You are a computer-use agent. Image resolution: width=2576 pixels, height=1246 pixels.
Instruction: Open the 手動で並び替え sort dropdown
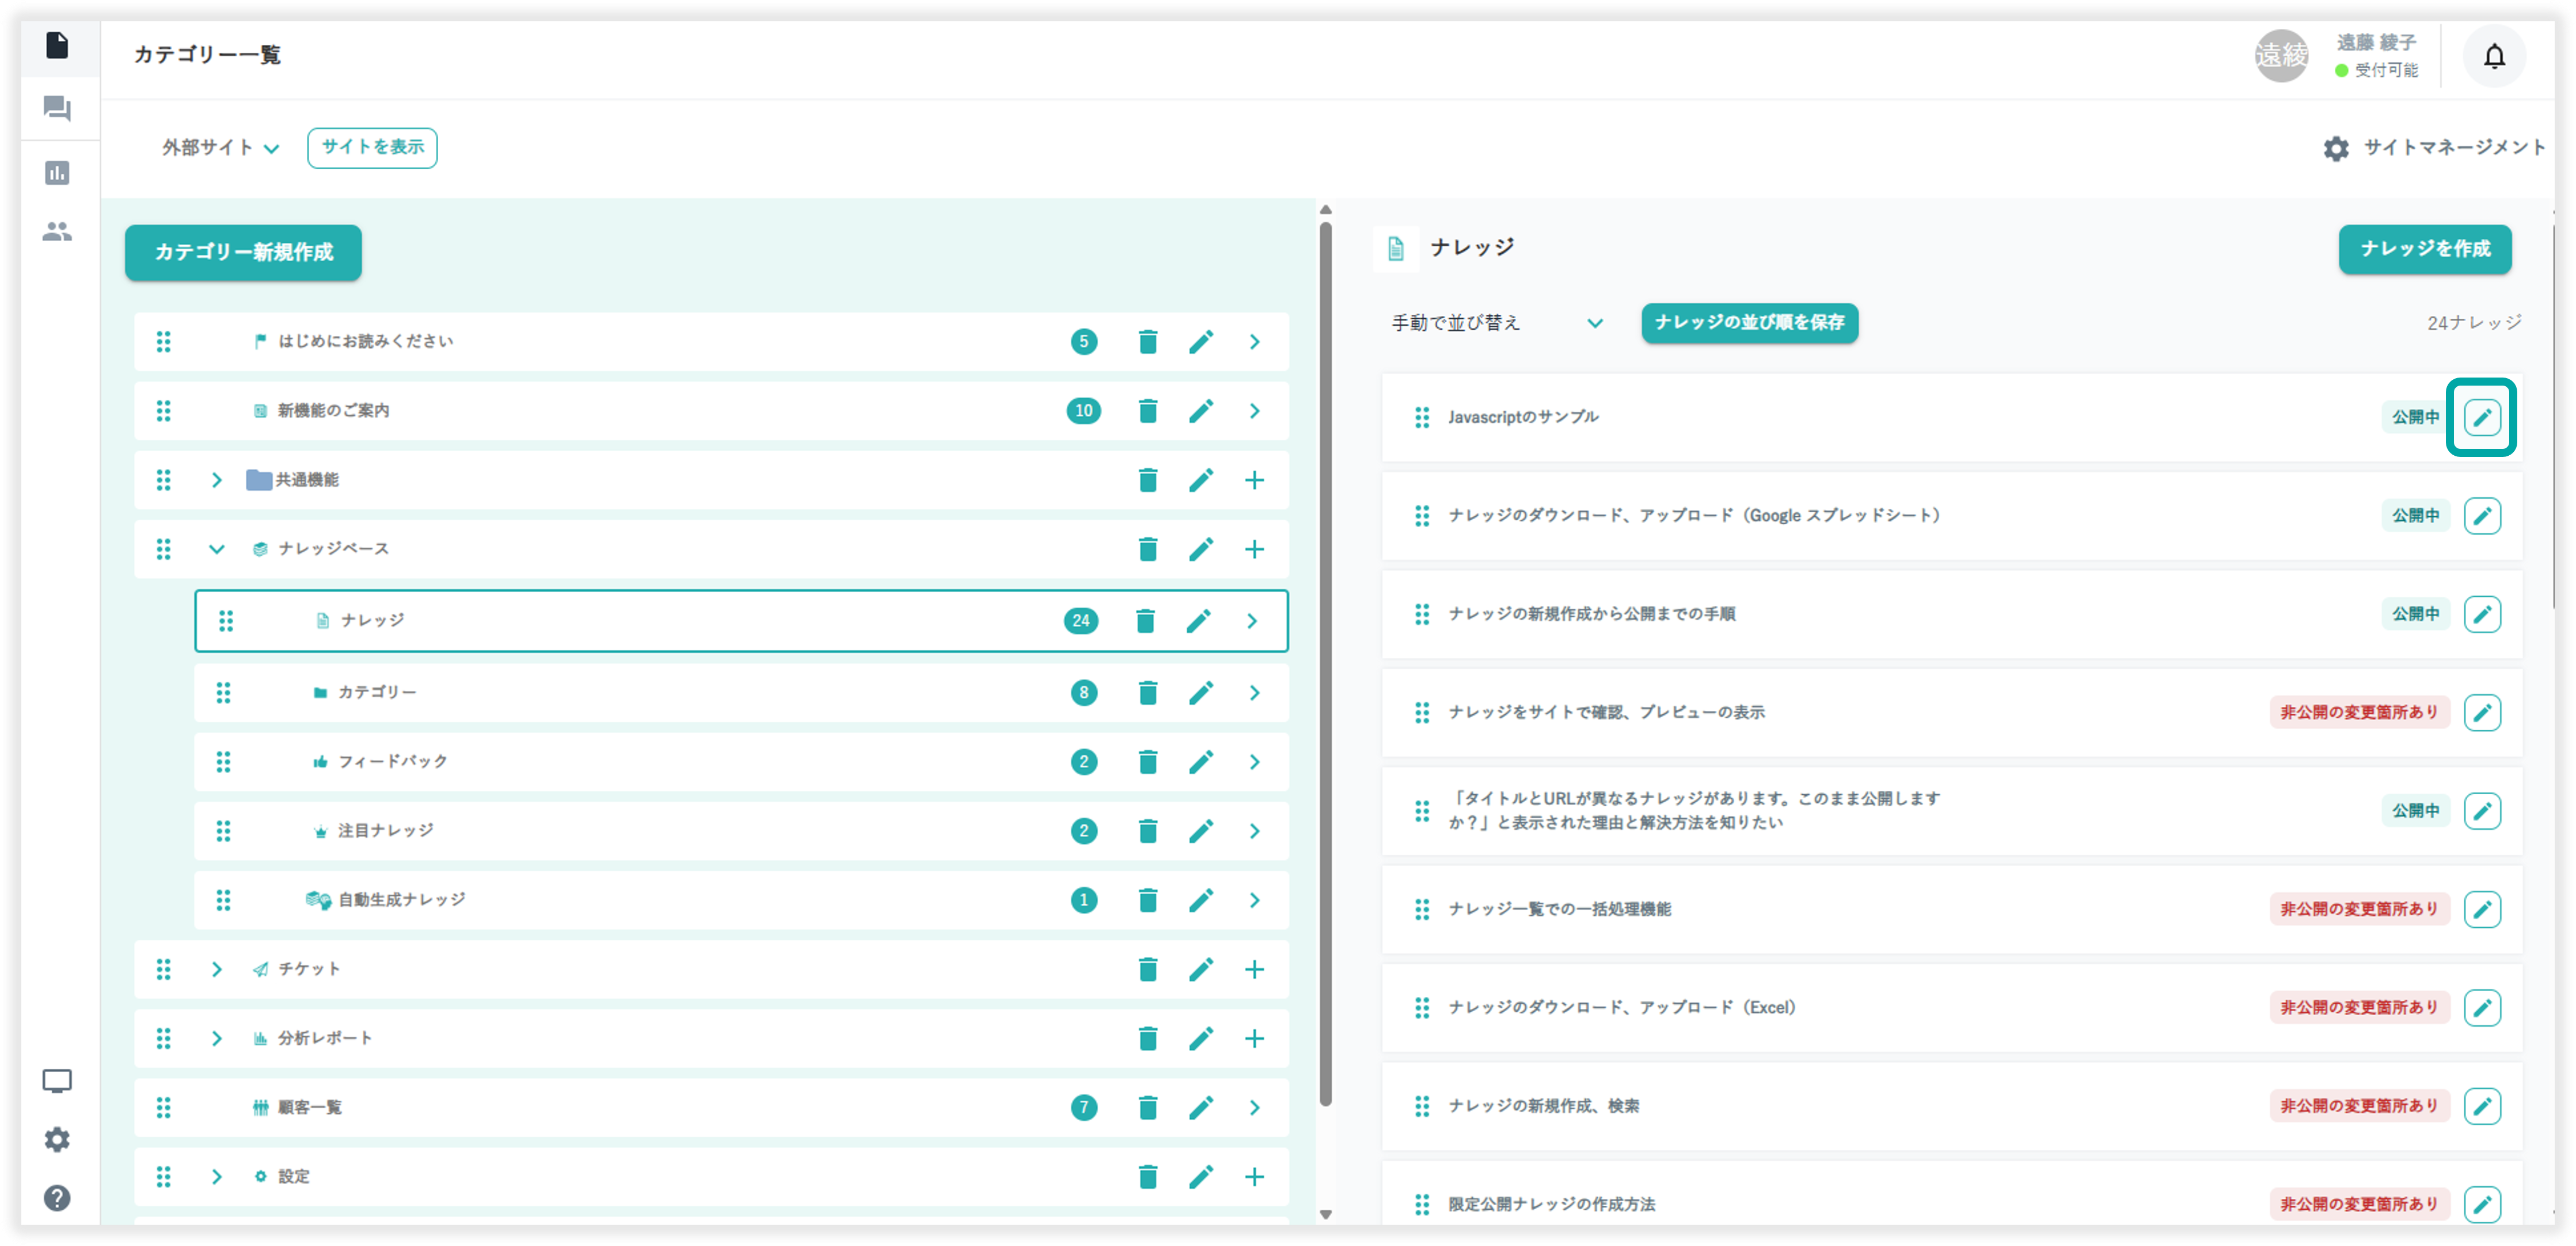click(x=1496, y=323)
